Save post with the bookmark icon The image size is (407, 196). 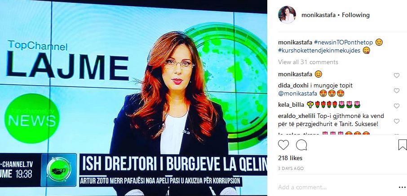tap(403, 145)
